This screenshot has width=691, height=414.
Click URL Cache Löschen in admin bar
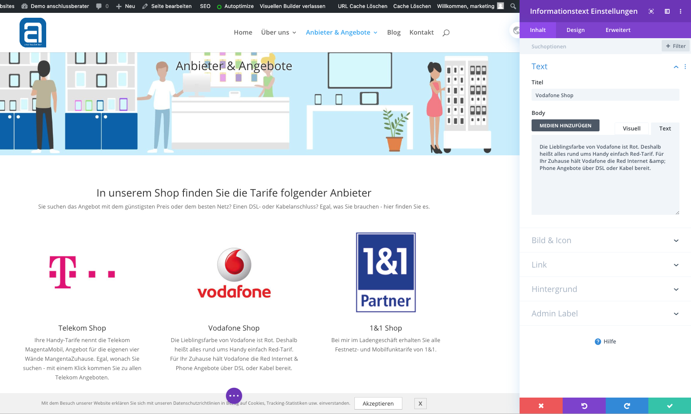(362, 6)
